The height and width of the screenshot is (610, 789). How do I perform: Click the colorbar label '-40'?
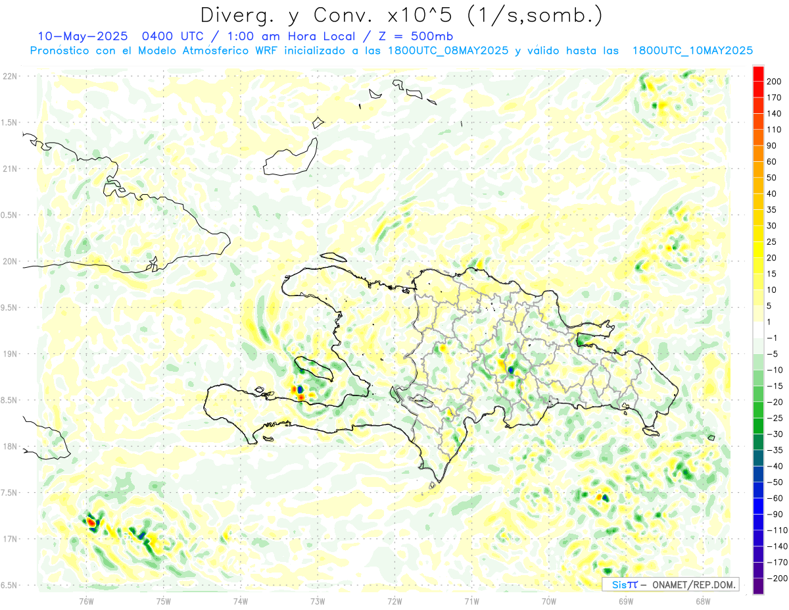coord(775,466)
